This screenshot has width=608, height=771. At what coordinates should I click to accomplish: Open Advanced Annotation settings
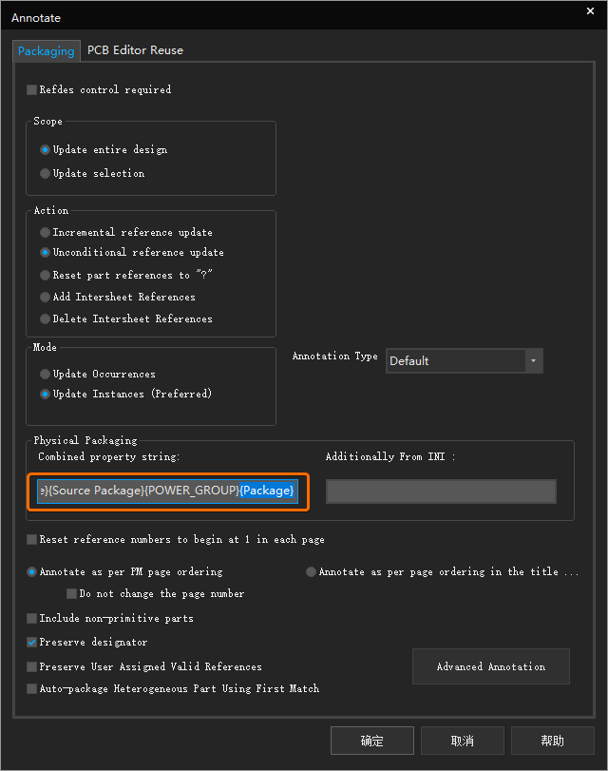coord(490,667)
